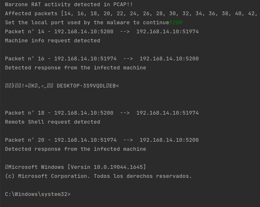Image resolution: width=260 pixels, height=207 pixels.
Task: Click the 'Warzone RAT activity detected' line
Action: tap(69, 5)
